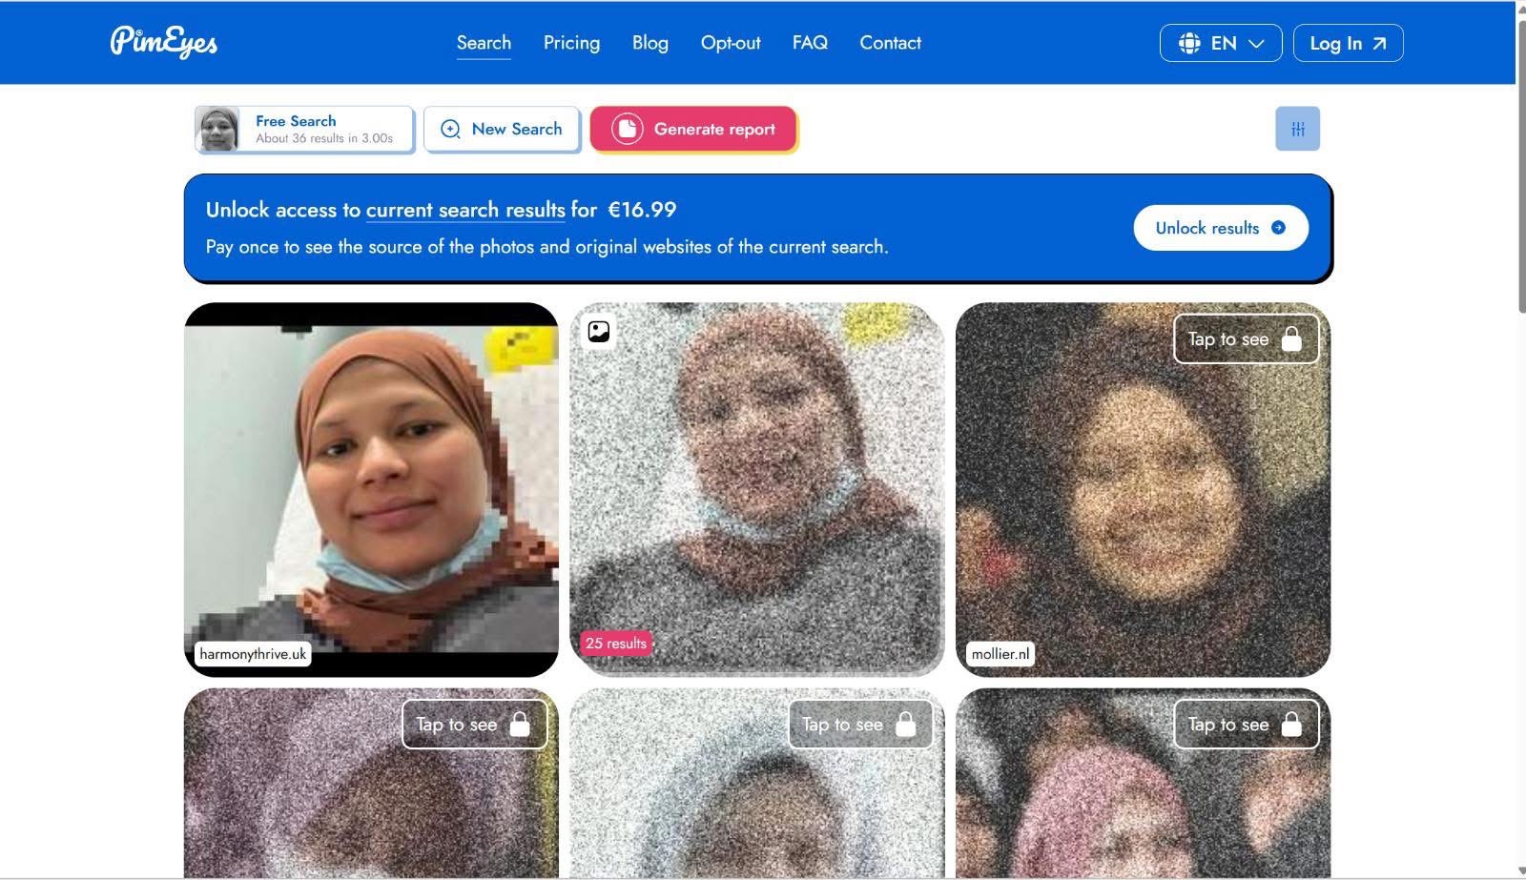Image resolution: width=1526 pixels, height=880 pixels.
Task: Tap to see the bottom-left locked result
Action: point(474,725)
